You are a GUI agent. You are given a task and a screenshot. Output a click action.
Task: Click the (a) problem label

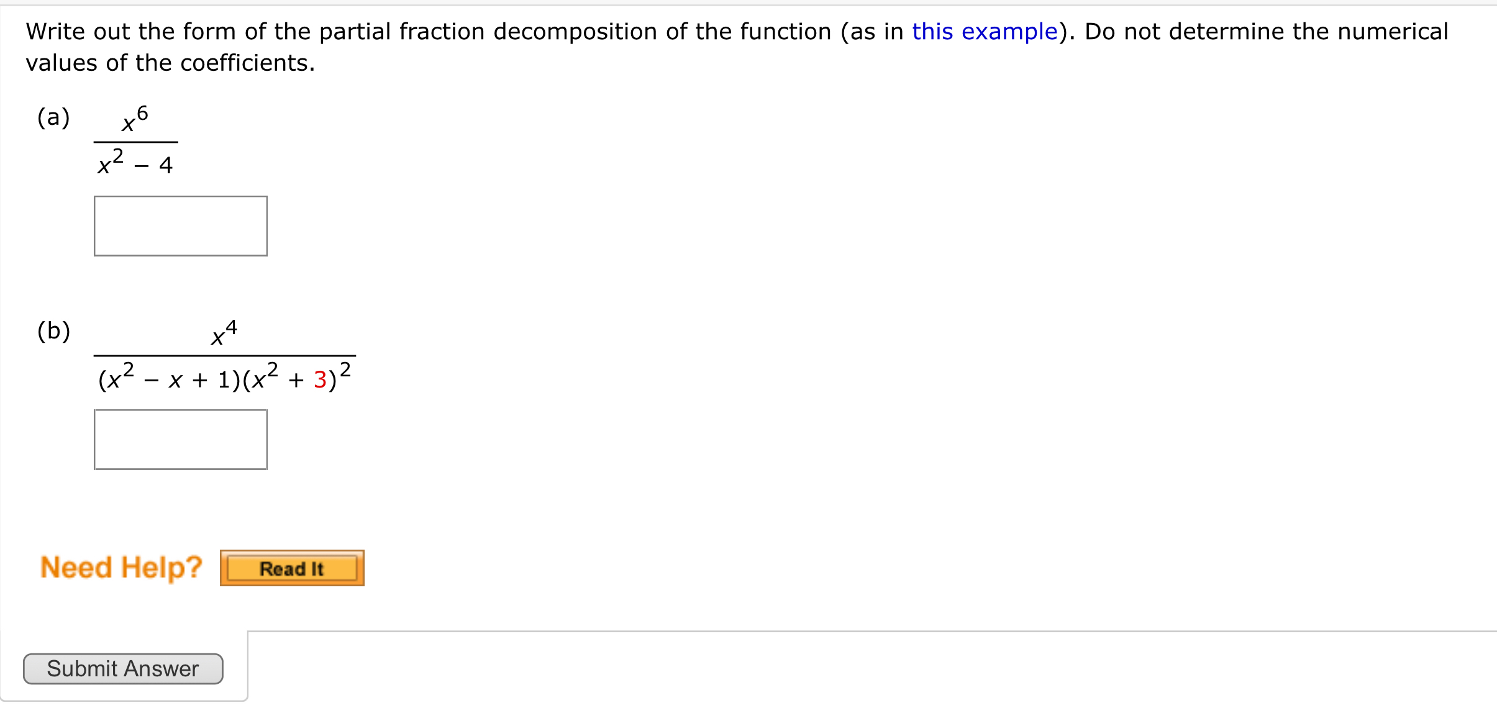(x=53, y=117)
